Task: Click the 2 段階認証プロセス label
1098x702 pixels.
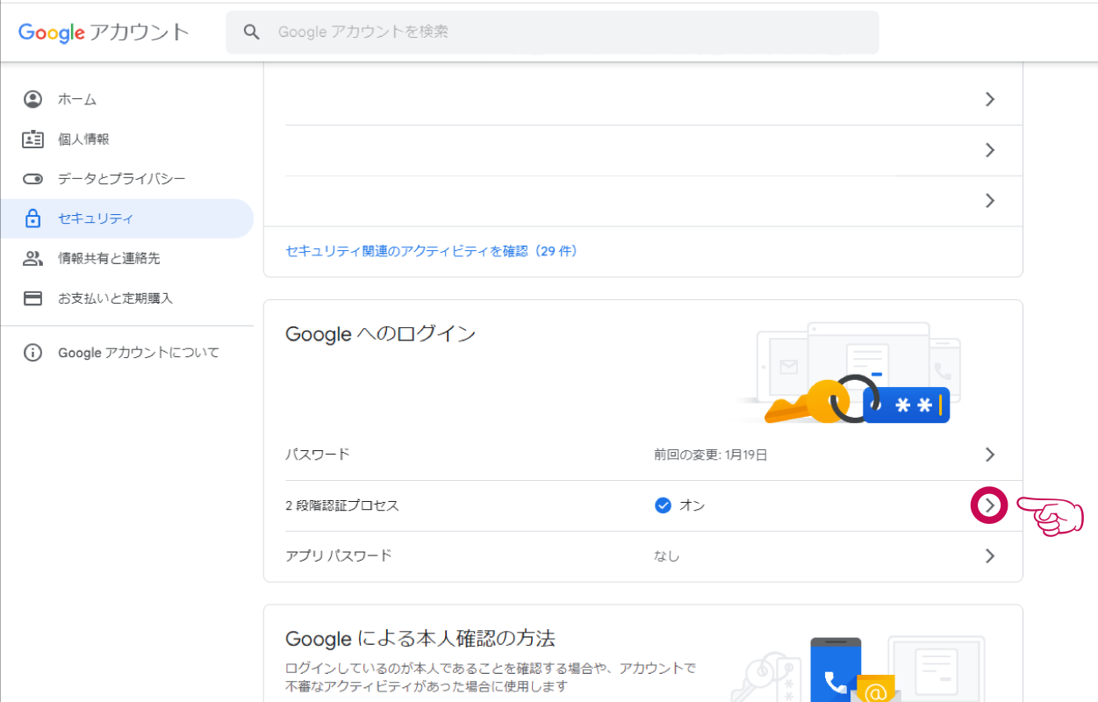Action: pos(342,505)
